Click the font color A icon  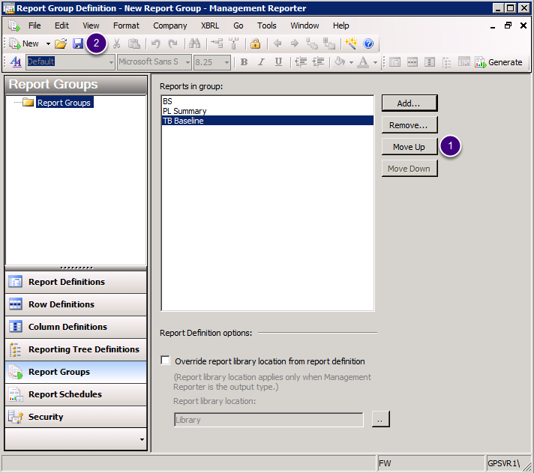364,62
